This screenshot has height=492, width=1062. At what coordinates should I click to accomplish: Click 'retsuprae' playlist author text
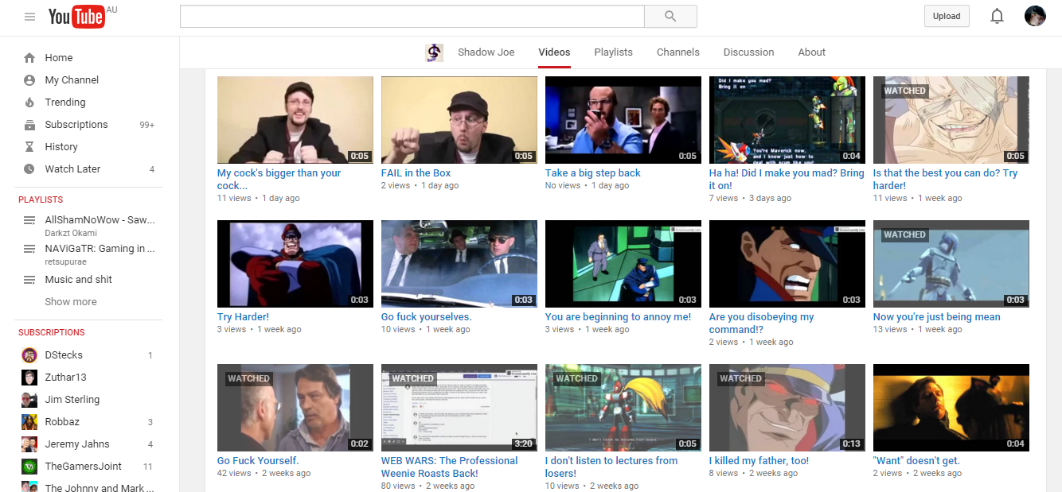pyautogui.click(x=64, y=261)
